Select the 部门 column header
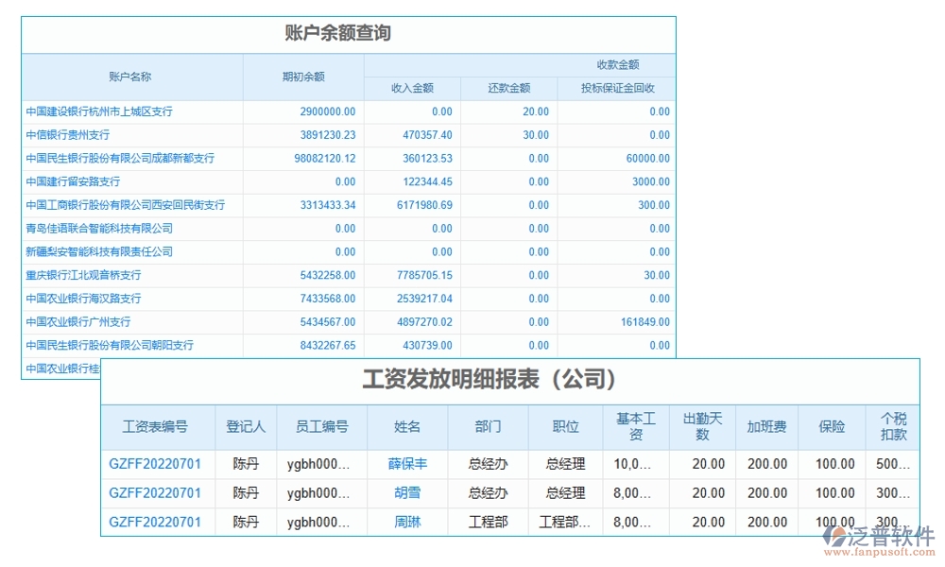This screenshot has height=567, width=945. point(486,426)
